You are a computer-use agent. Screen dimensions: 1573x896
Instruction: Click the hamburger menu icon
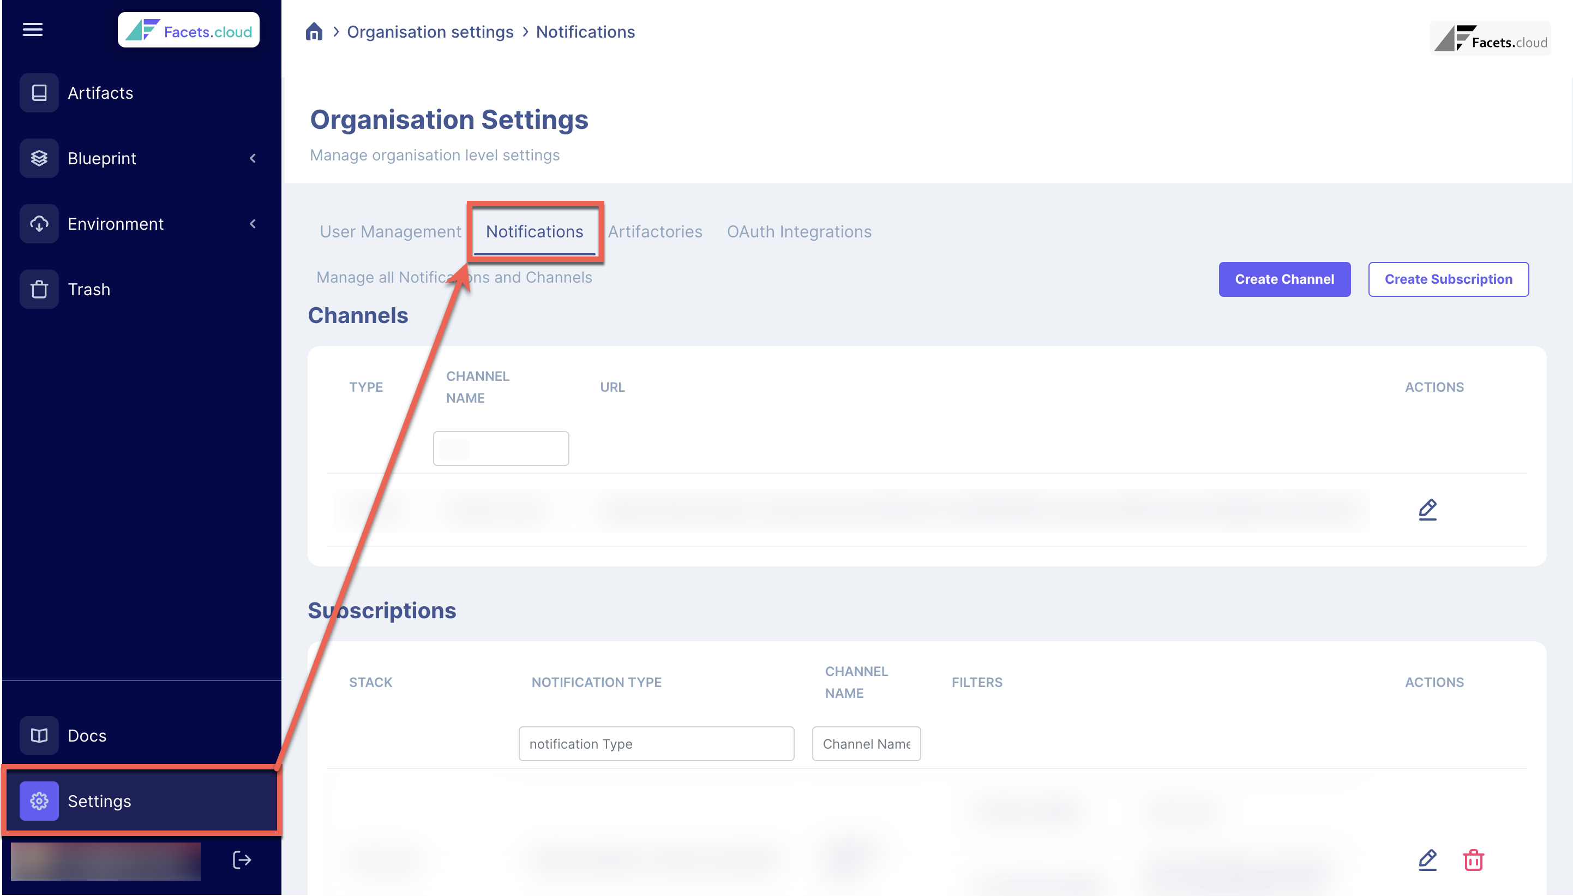pos(33,29)
